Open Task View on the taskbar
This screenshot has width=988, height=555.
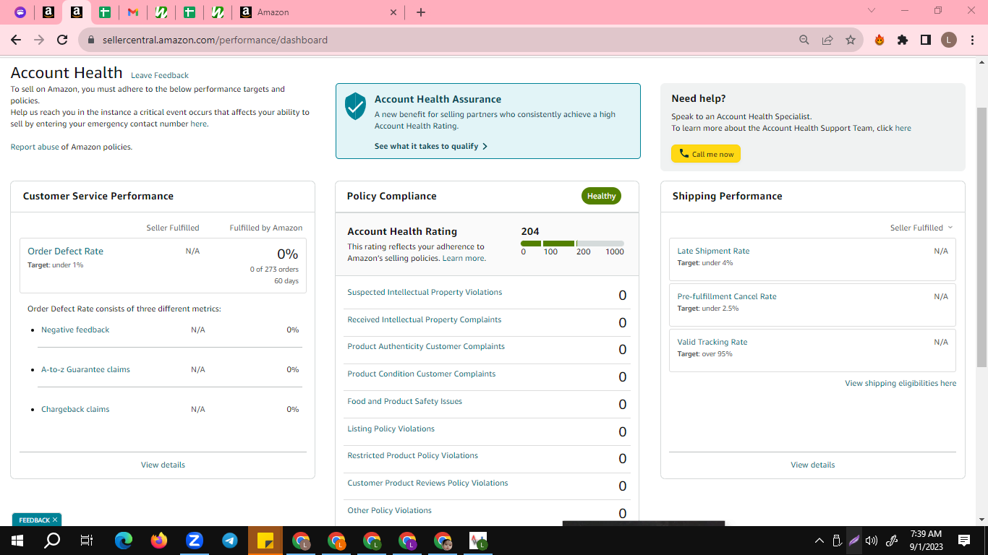coord(87,541)
